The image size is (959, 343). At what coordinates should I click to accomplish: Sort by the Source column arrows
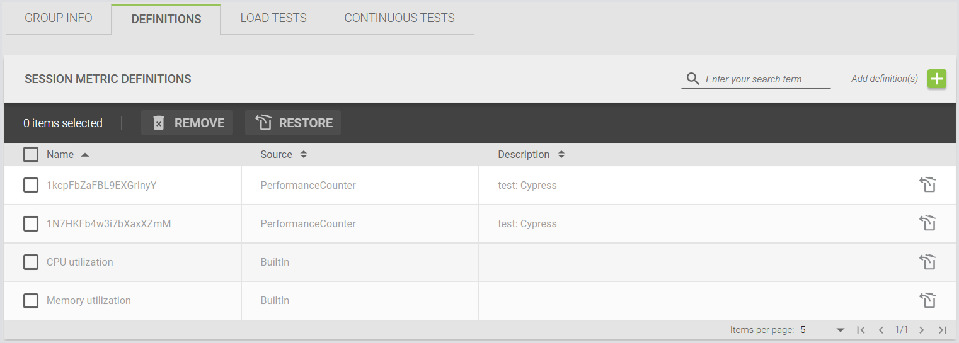pos(304,154)
